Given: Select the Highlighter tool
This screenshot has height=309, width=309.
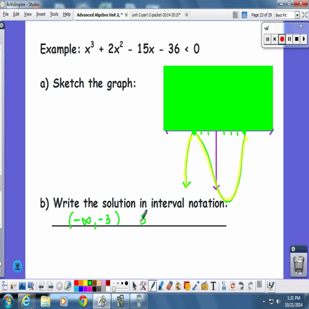Looking at the screenshot, I should pyautogui.click(x=161, y=286).
